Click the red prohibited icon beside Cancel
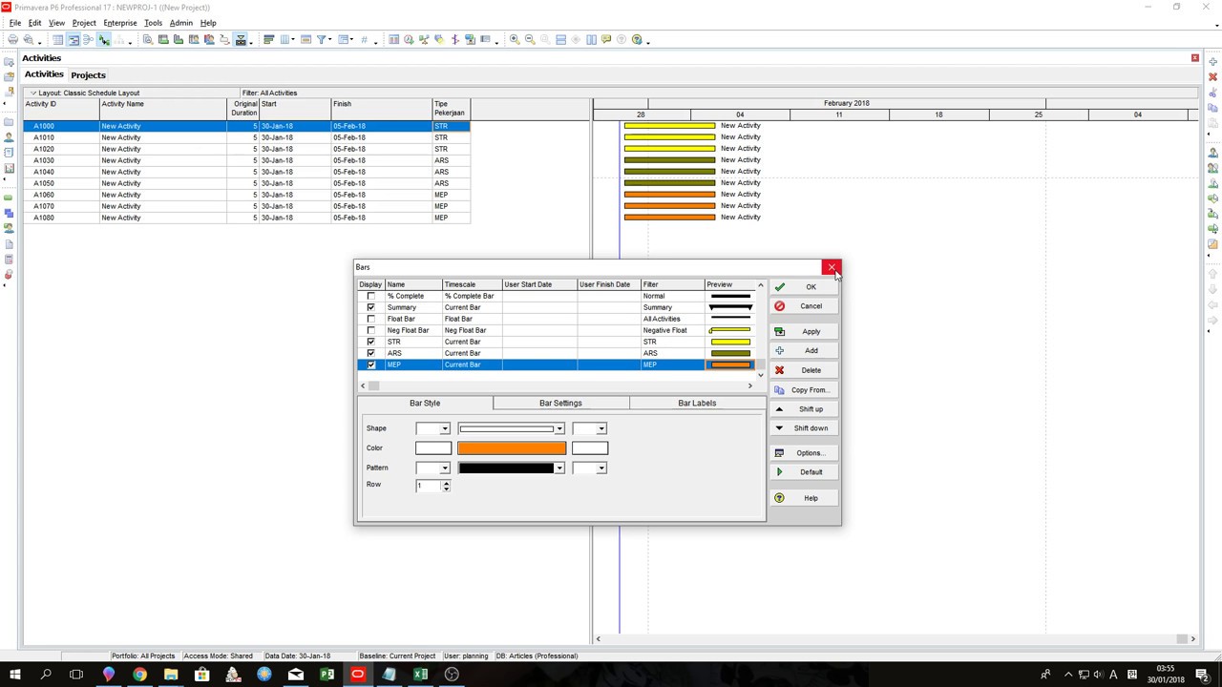This screenshot has width=1222, height=687. [779, 306]
